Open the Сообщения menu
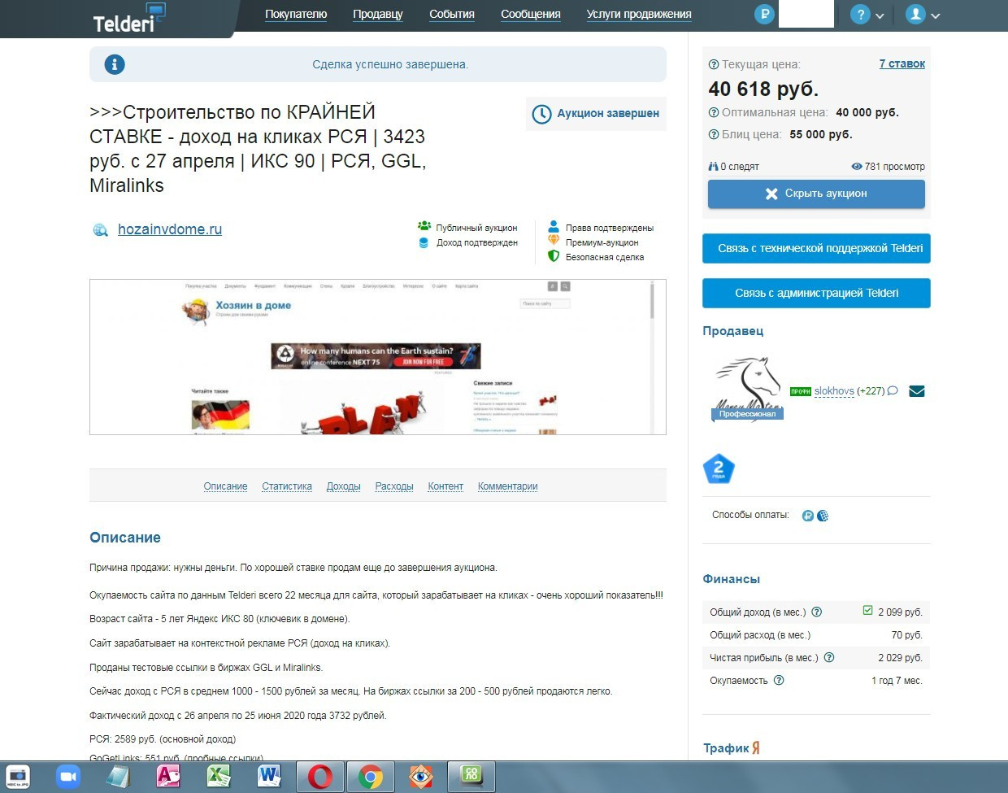Image resolution: width=1008 pixels, height=793 pixels. (x=531, y=14)
